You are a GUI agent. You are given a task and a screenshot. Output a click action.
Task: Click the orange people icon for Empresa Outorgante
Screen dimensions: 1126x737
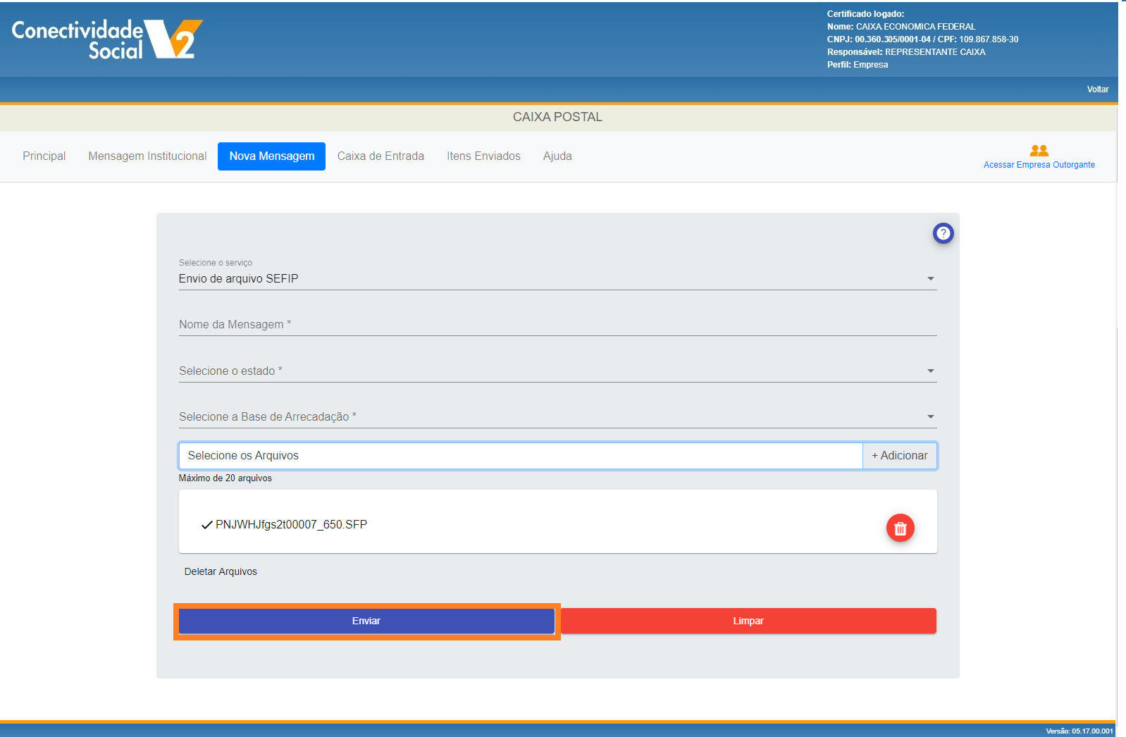tap(1039, 151)
